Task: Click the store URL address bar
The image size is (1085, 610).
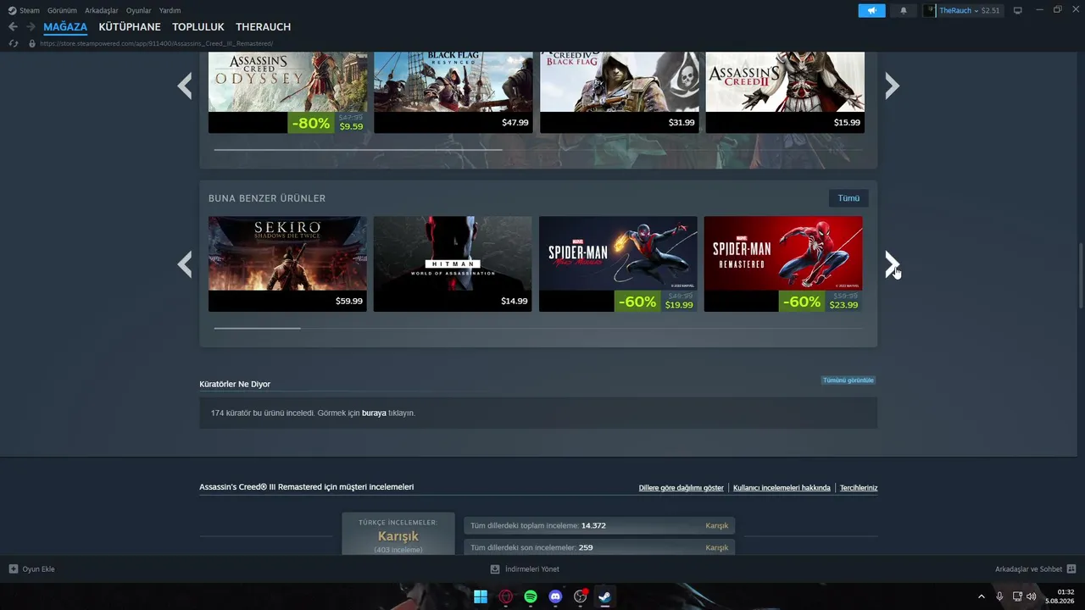Action: pyautogui.click(x=156, y=43)
